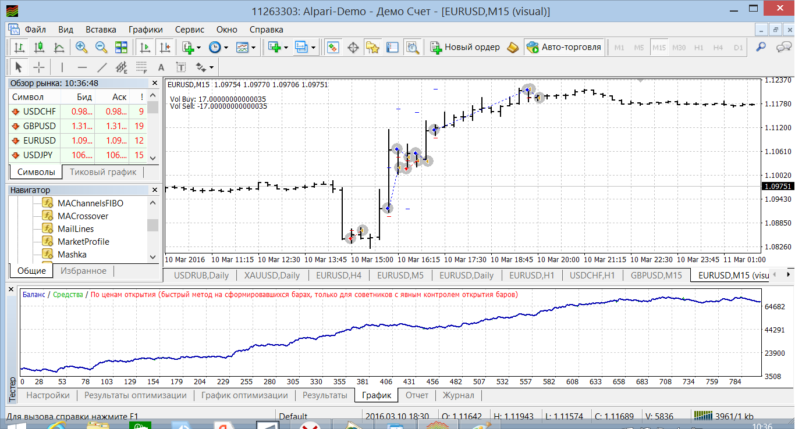Click the zoom out magnifier icon
The image size is (802, 429).
click(101, 47)
